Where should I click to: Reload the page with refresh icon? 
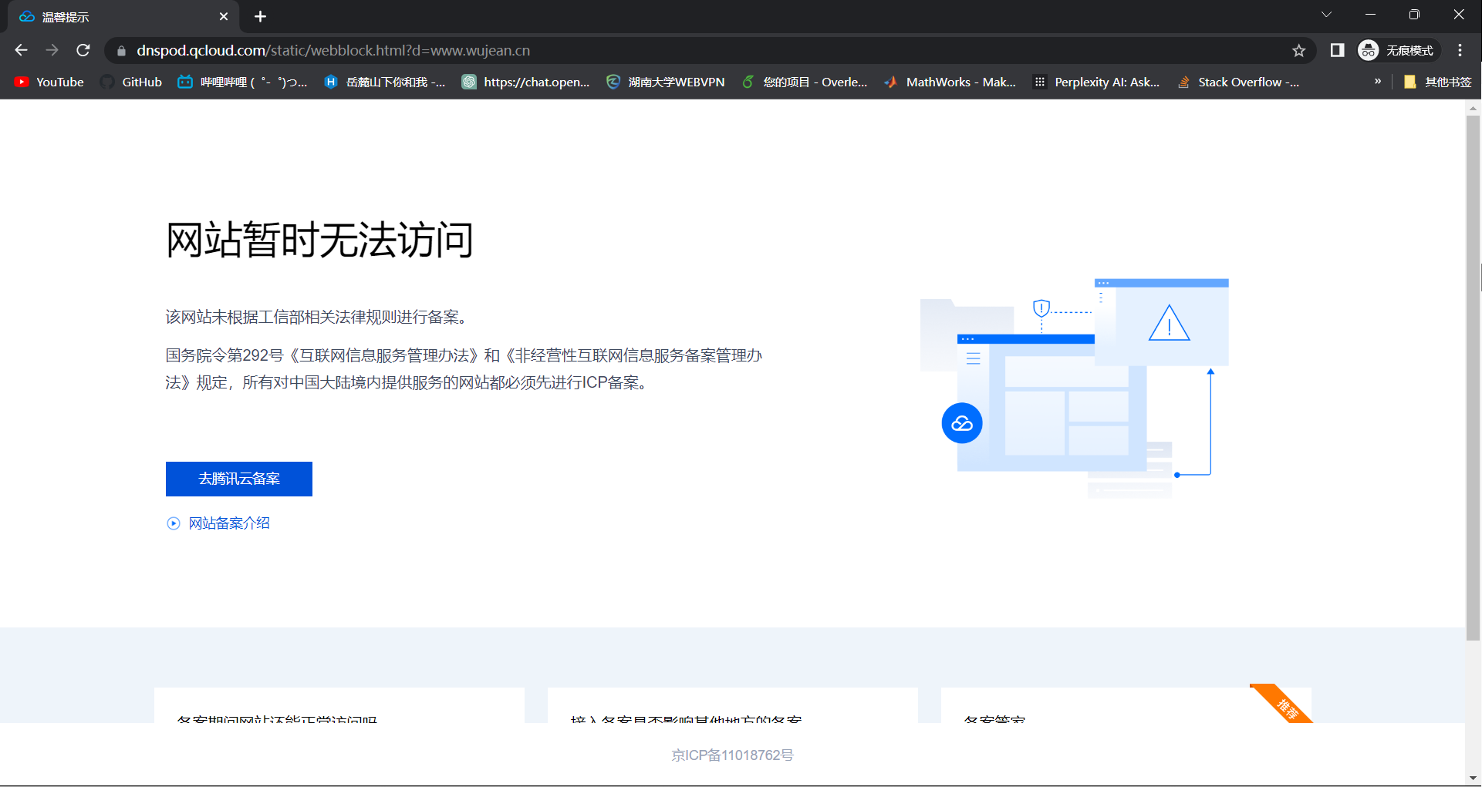[83, 50]
